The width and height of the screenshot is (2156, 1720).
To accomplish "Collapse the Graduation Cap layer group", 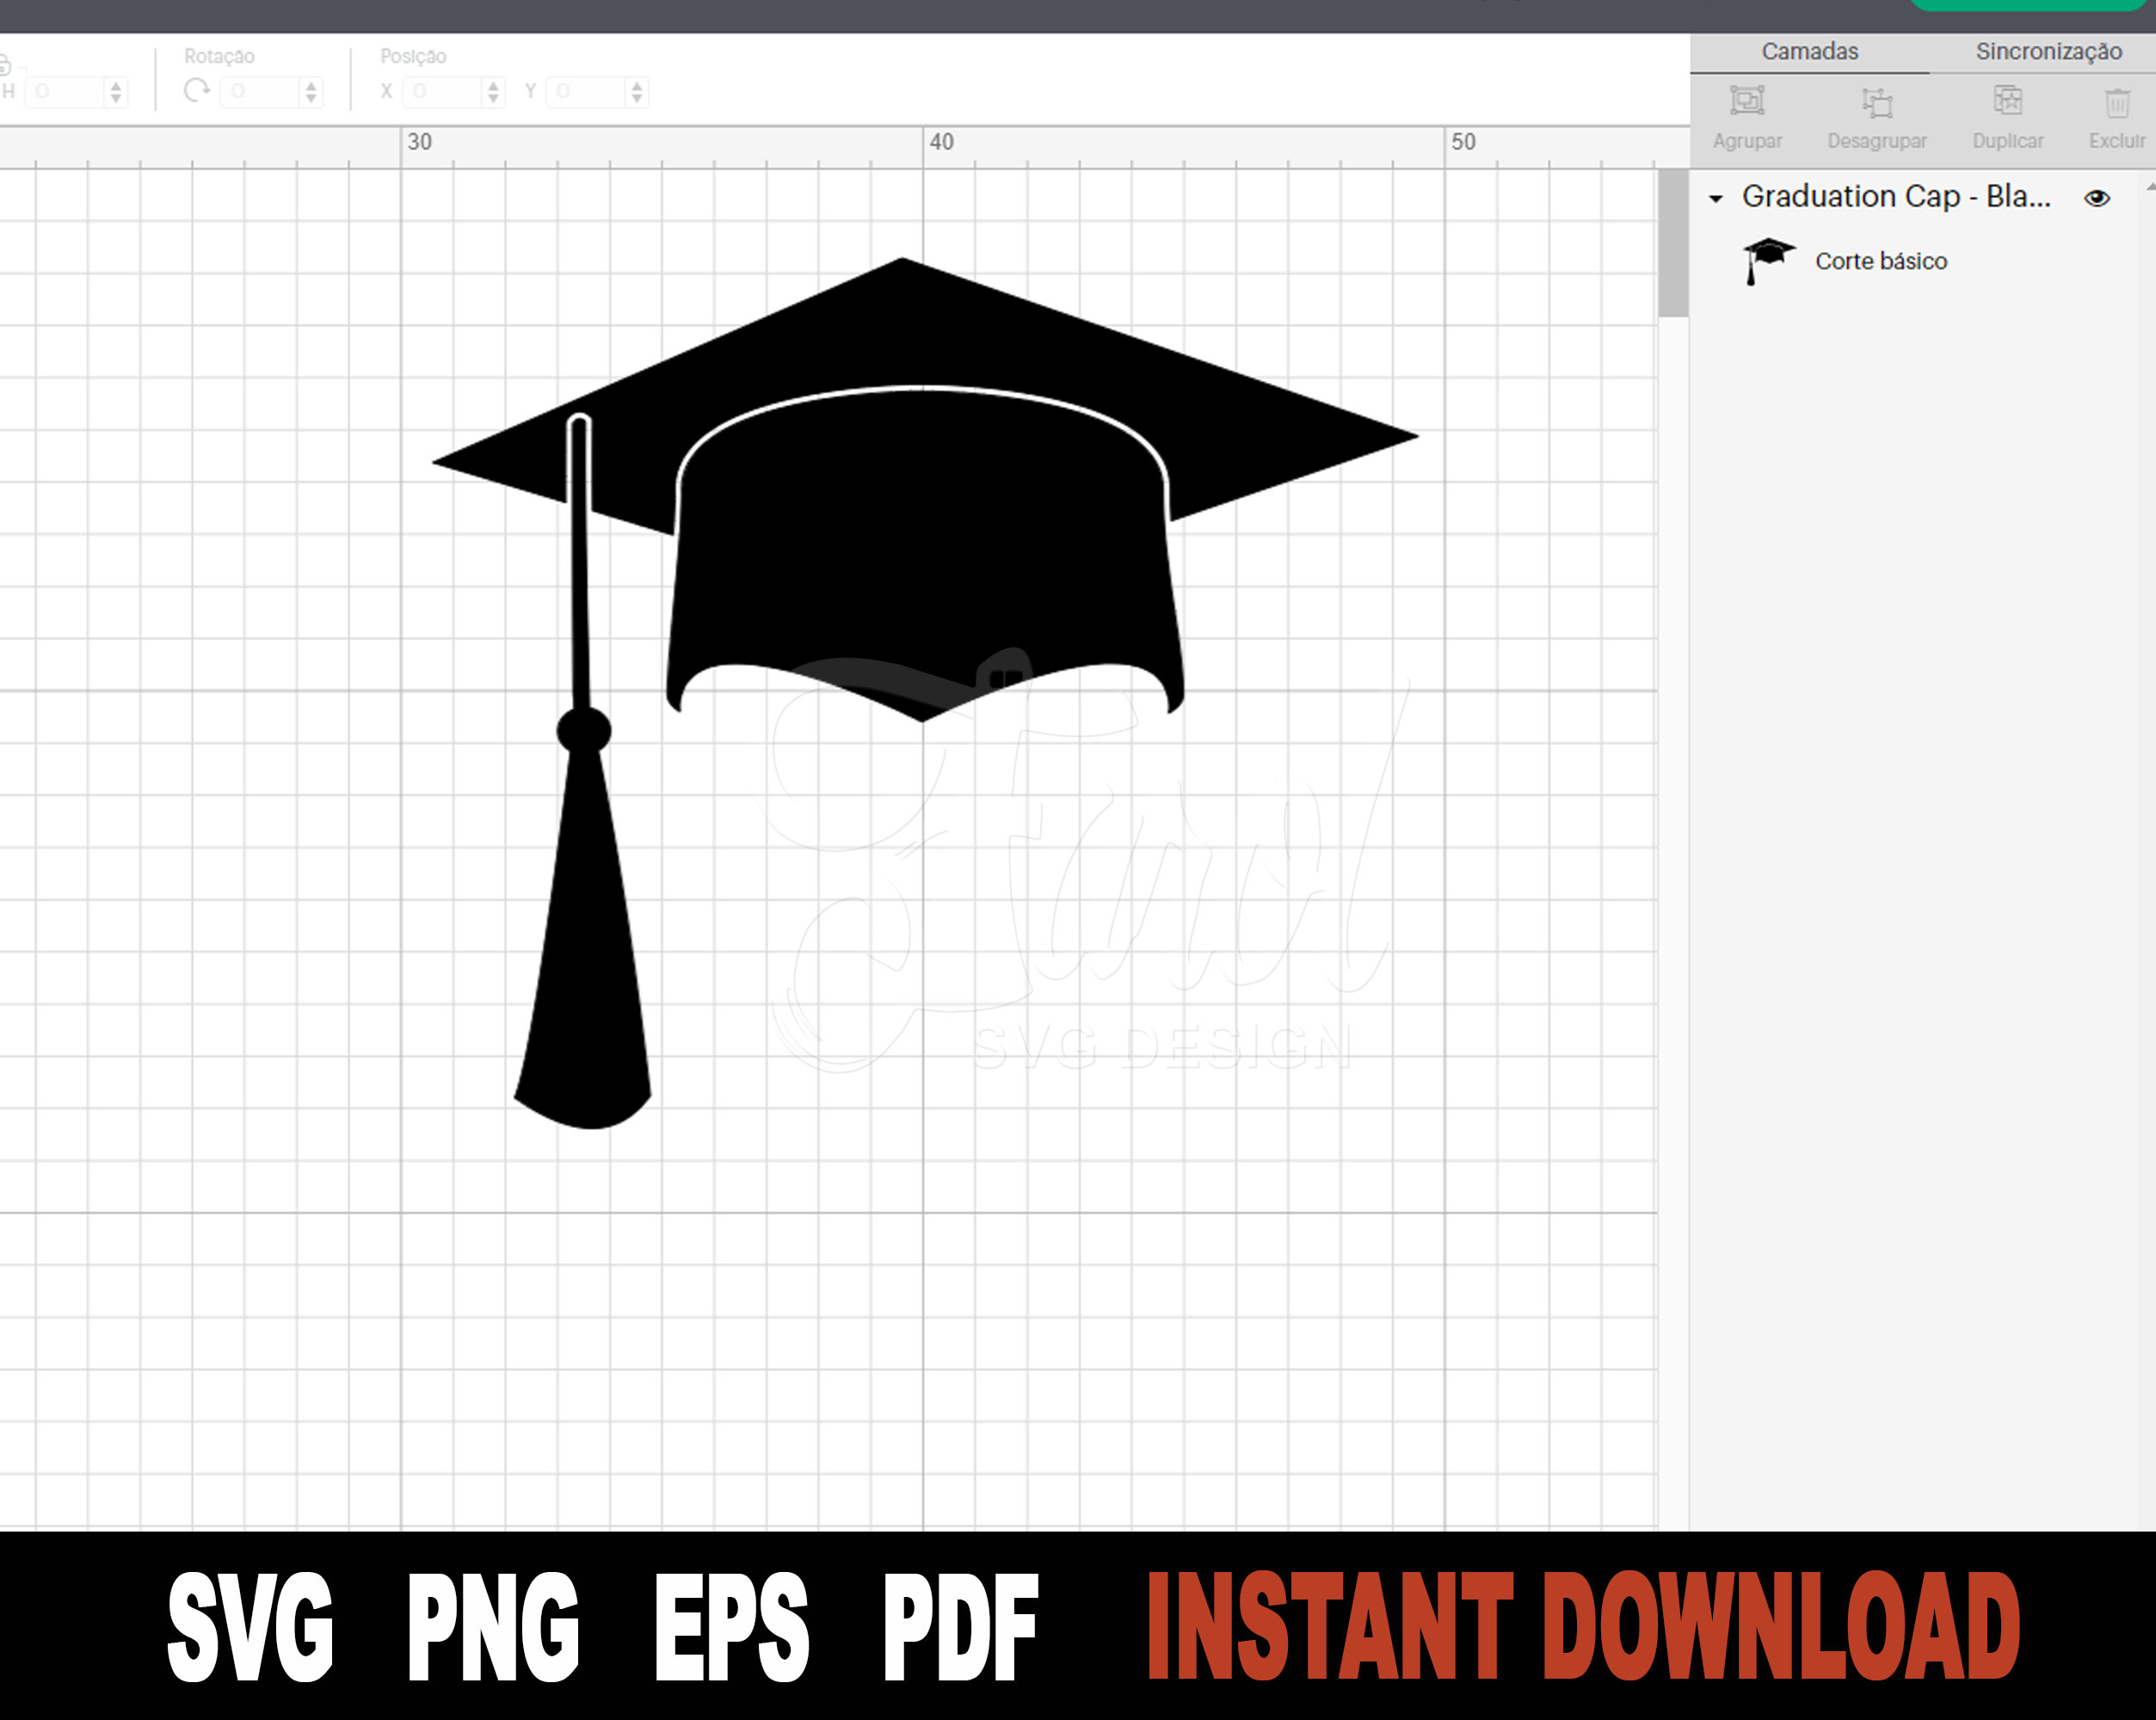I will coord(1716,199).
